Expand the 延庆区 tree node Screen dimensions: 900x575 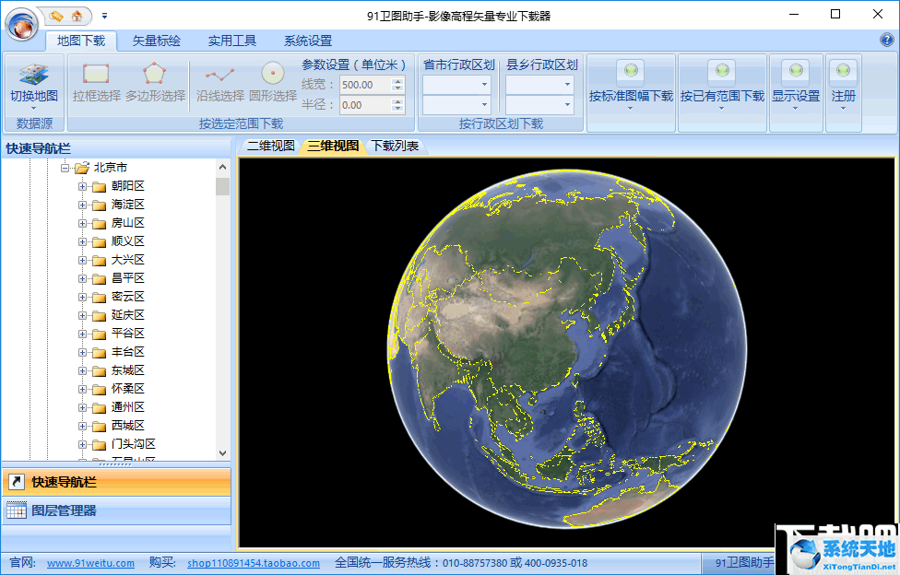[83, 316]
